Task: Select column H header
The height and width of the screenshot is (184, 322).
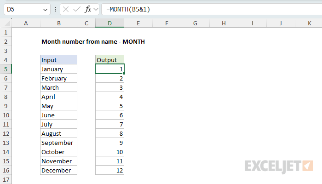Action: [224, 23]
